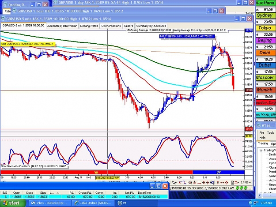Click the Gross P/L column header
276x207 pixels.
[x=85, y=193]
